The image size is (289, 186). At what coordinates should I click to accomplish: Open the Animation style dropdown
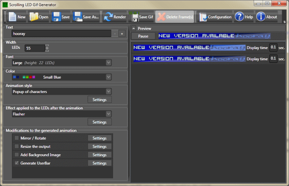point(108,92)
